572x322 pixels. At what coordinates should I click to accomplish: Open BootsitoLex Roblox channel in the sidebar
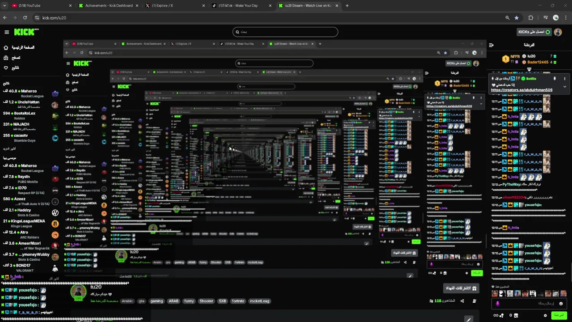pos(30,115)
